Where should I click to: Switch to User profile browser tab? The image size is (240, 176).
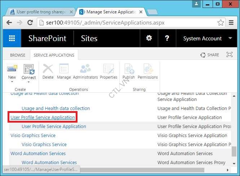pyautogui.click(x=40, y=12)
